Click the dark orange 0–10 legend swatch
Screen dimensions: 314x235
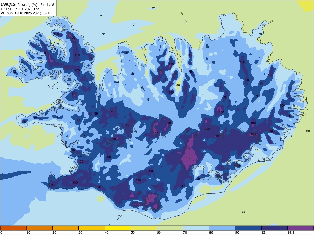pyautogui.click(x=13, y=228)
